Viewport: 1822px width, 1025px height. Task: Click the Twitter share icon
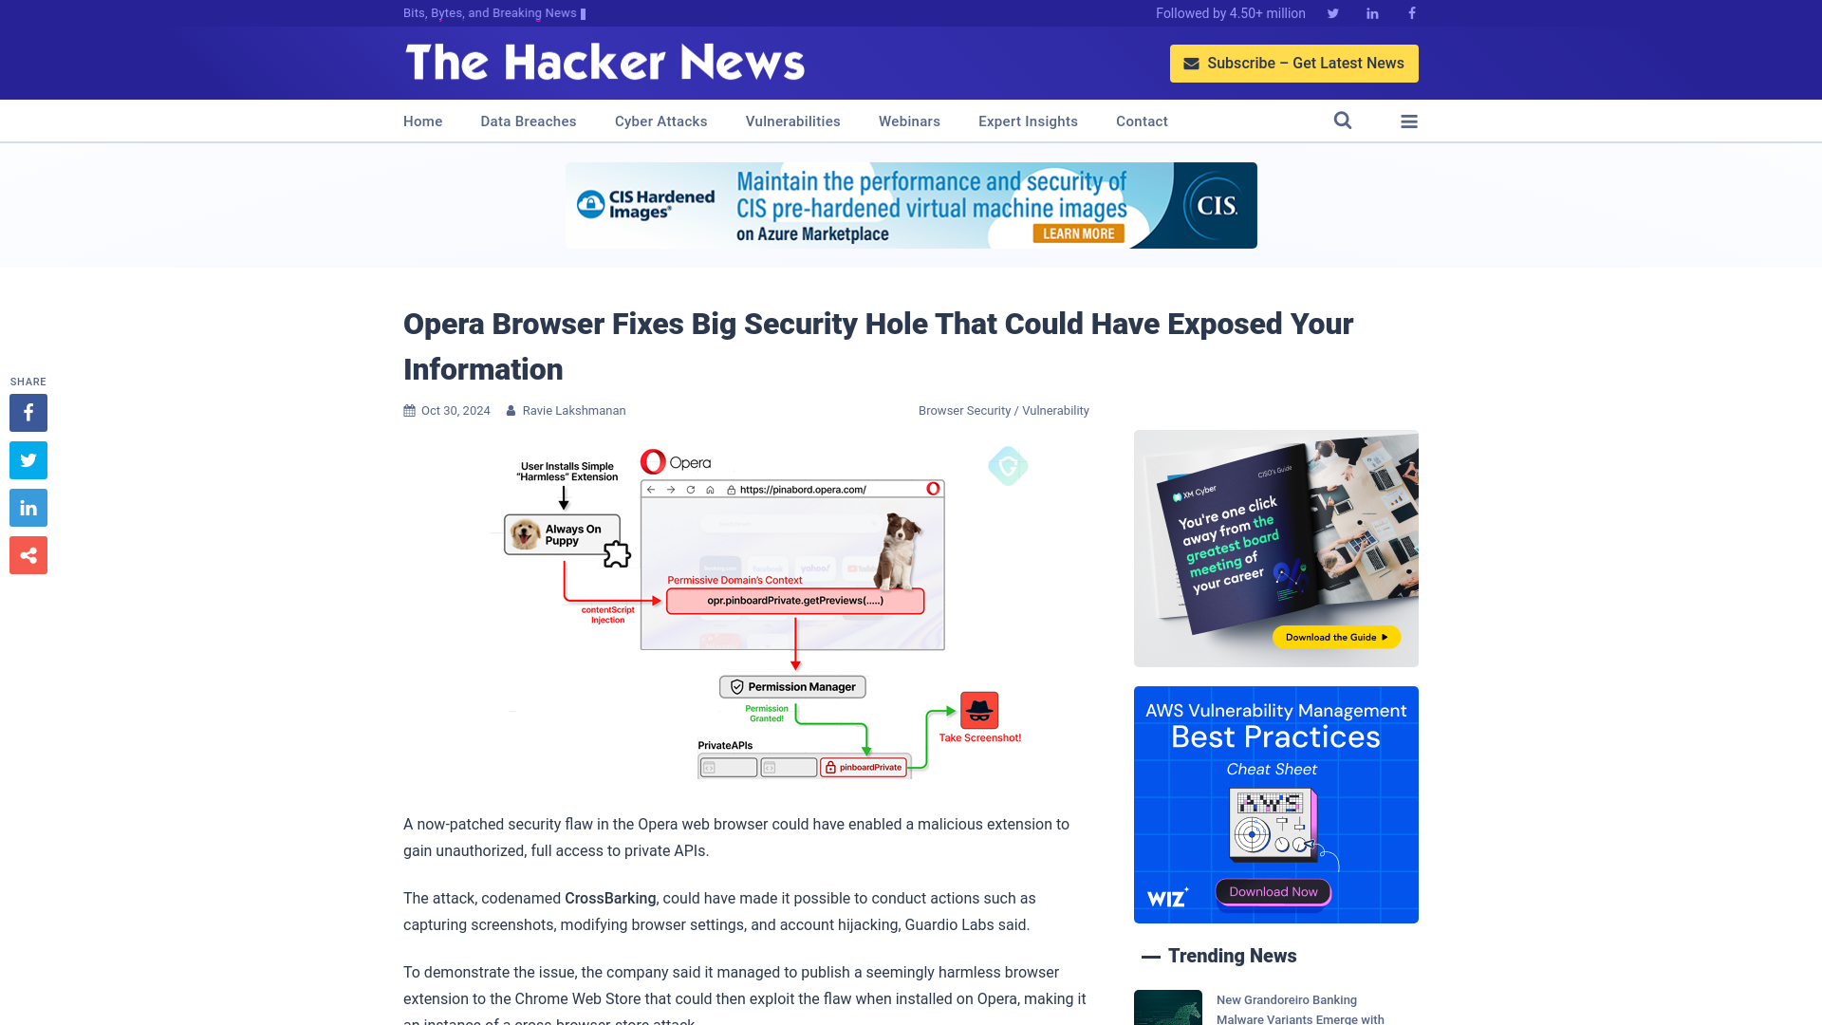(28, 459)
